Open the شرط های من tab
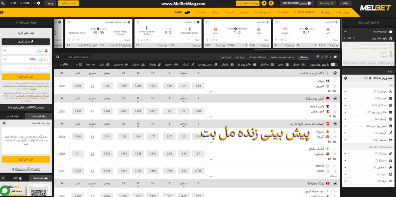Screen dimensions: 396x197 13,116
